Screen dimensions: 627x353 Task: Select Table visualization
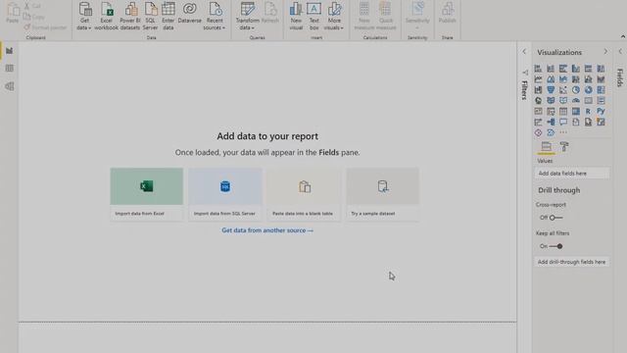[x=563, y=111]
